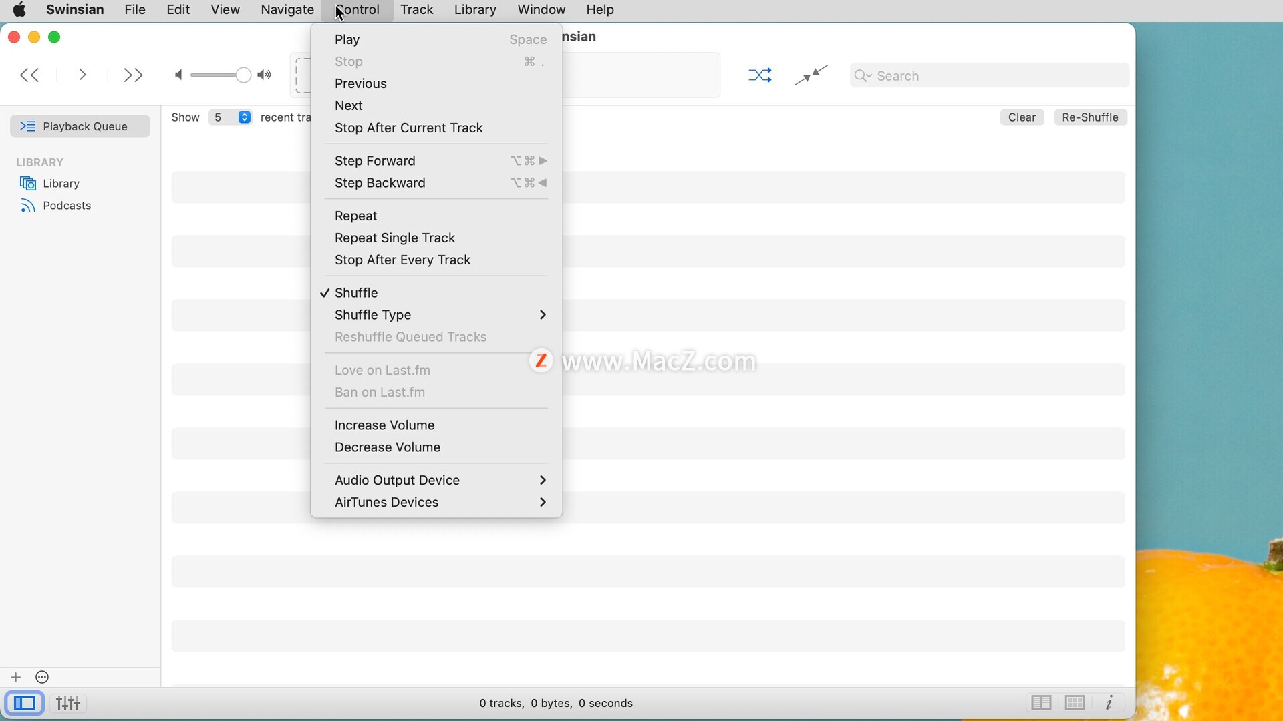
Task: Toggle the sidebar visibility button
Action: tap(25, 703)
